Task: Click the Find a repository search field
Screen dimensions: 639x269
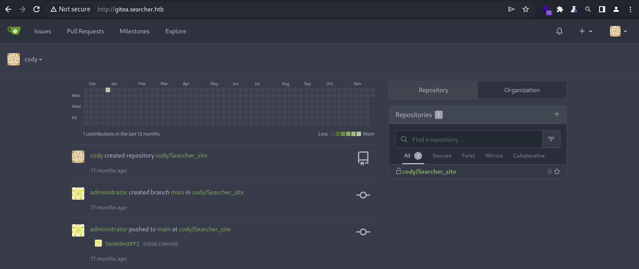Action: click(x=469, y=140)
